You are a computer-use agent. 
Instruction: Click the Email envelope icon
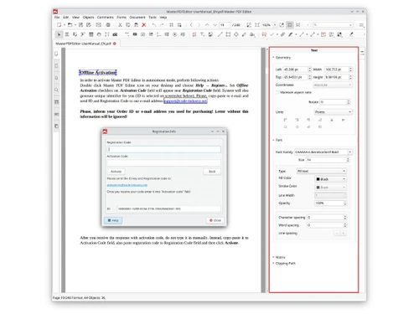(x=99, y=25)
